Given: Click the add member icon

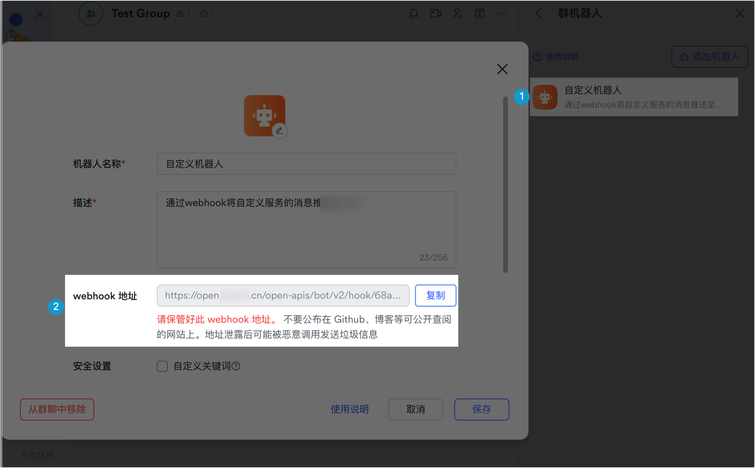Looking at the screenshot, I should point(458,14).
